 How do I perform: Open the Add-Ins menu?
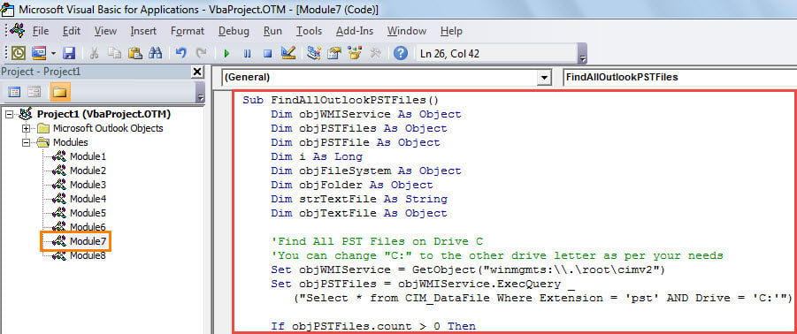tap(355, 31)
